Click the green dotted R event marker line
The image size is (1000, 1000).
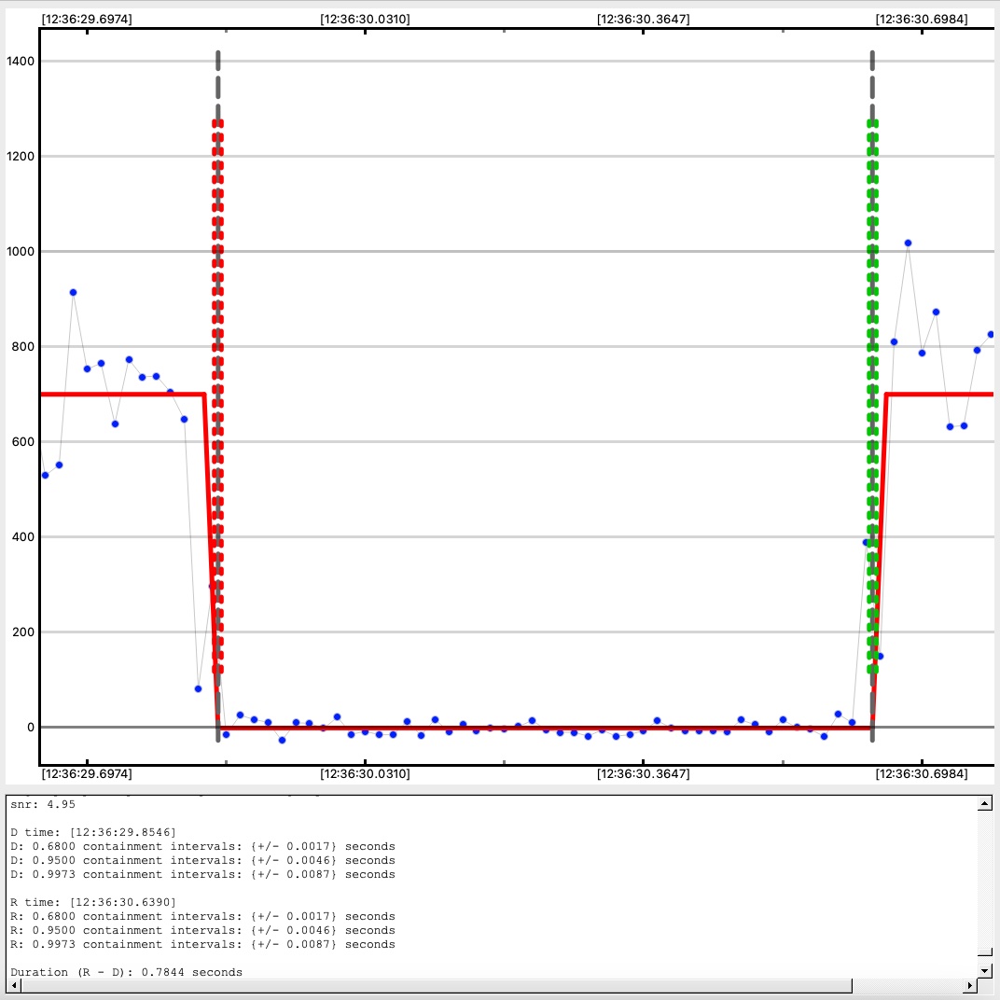tap(872, 396)
